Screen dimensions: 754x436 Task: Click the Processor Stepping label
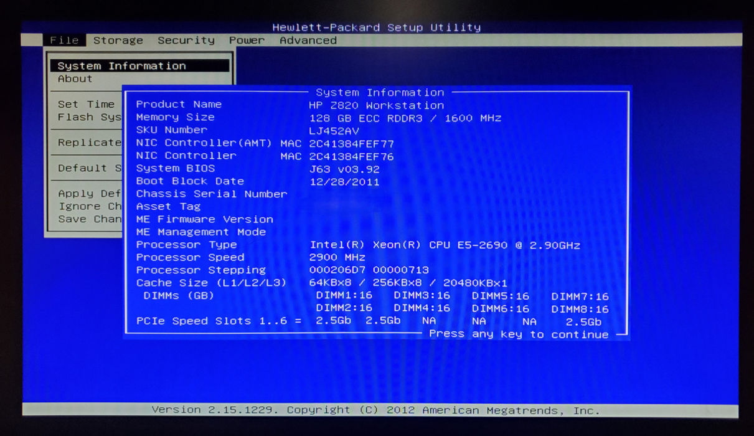click(201, 270)
